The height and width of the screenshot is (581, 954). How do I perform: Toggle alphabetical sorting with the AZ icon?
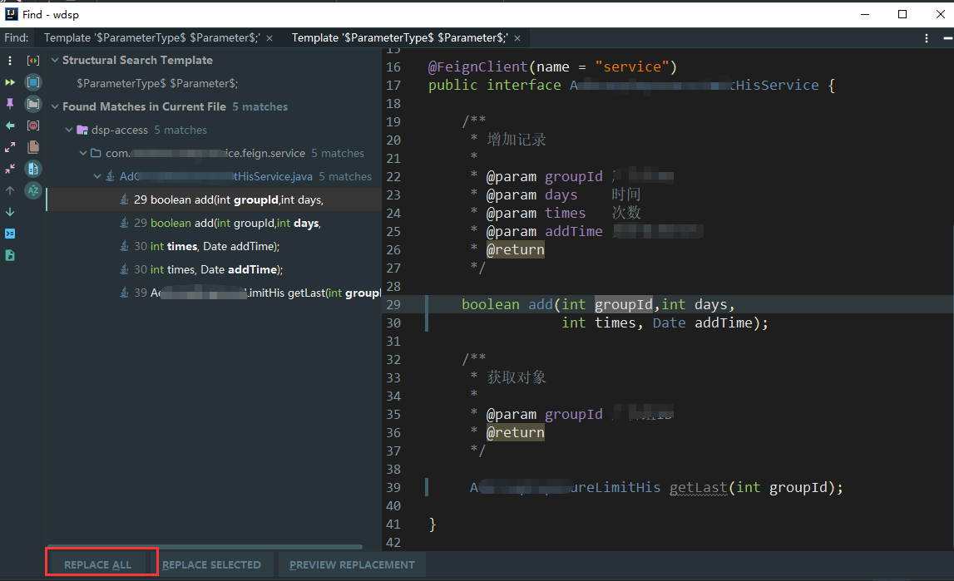coord(33,190)
